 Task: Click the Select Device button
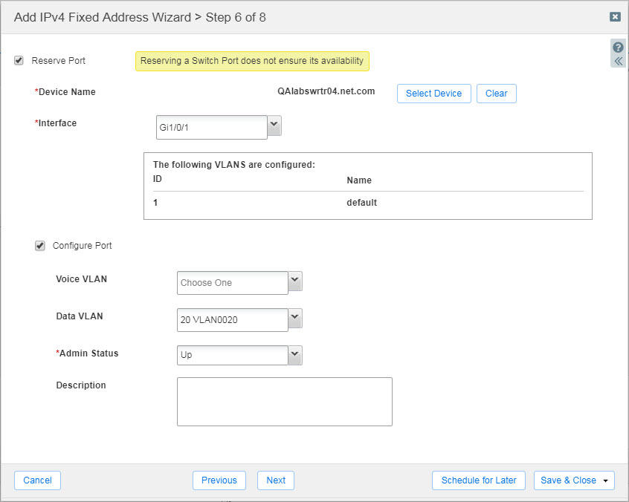point(433,93)
